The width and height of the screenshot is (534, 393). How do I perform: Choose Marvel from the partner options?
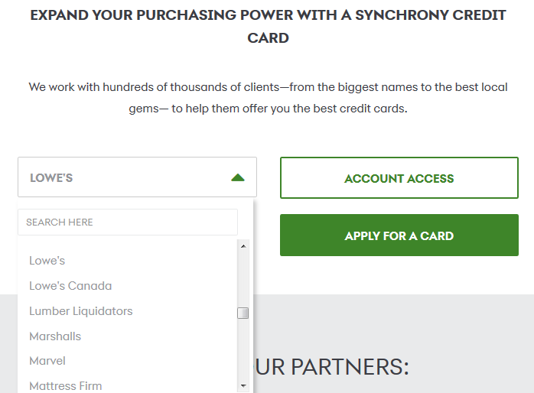pos(47,361)
